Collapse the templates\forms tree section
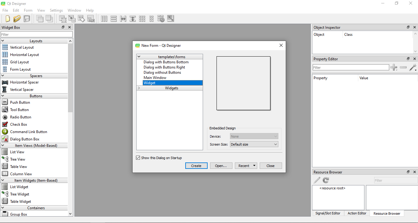418x223 pixels. click(139, 57)
